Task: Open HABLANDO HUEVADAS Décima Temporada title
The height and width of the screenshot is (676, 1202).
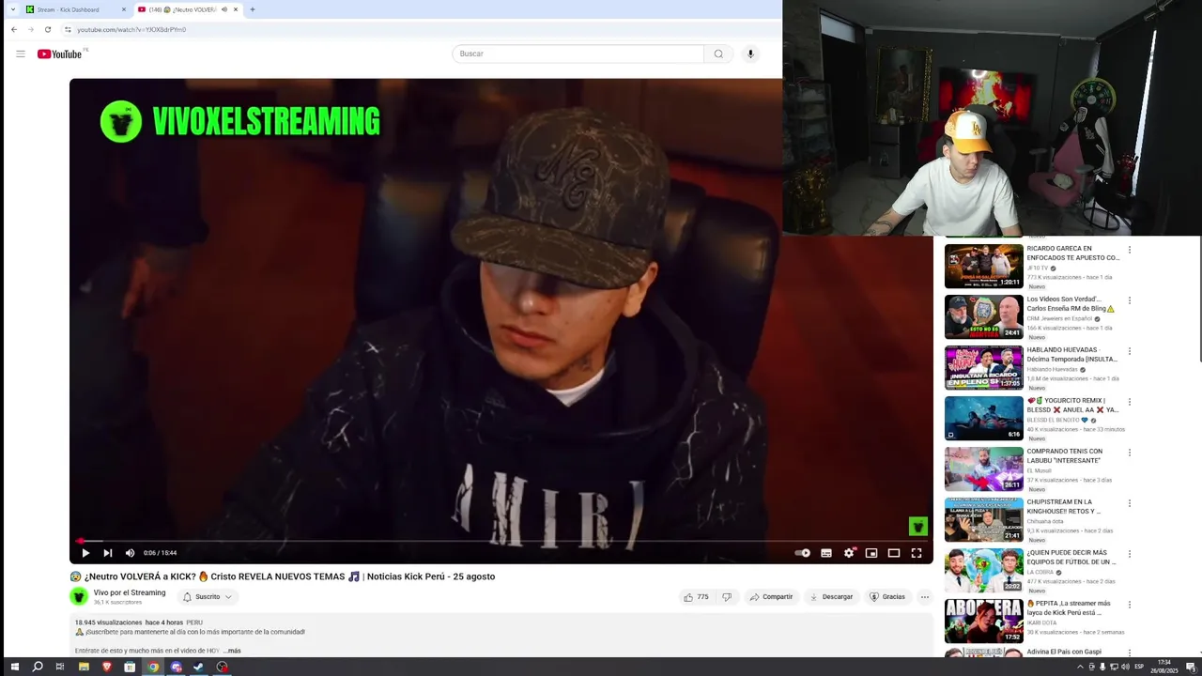Action: click(1071, 354)
